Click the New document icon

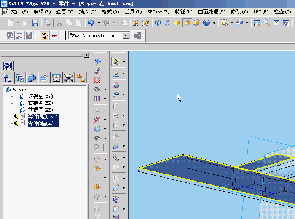point(11,23)
